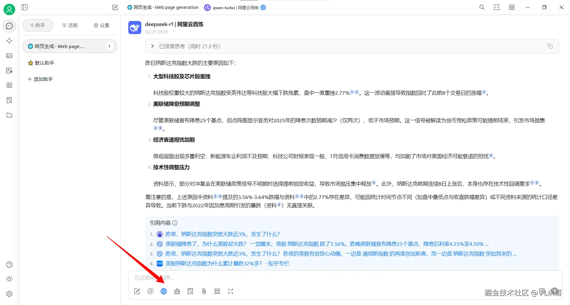This screenshot has width=570, height=305.
Task: Switch to the qwen-turbo window tab
Action: pos(235,7)
